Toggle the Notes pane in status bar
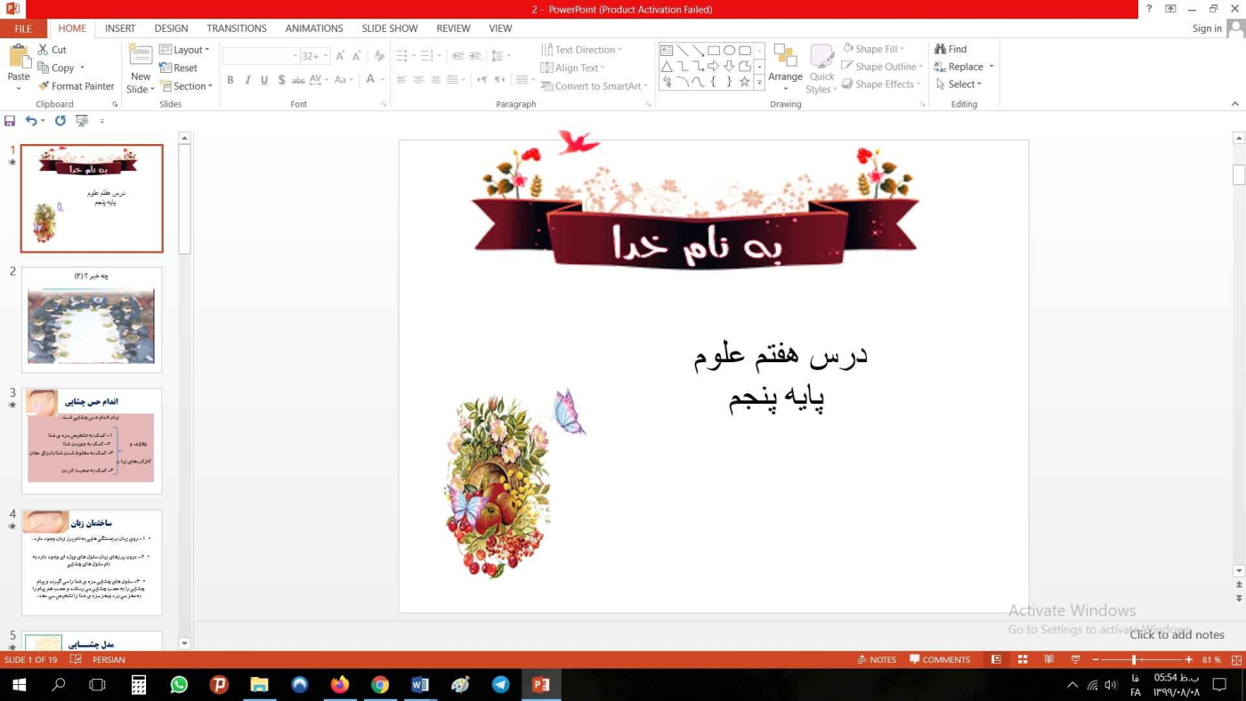1246x701 pixels. click(x=877, y=659)
